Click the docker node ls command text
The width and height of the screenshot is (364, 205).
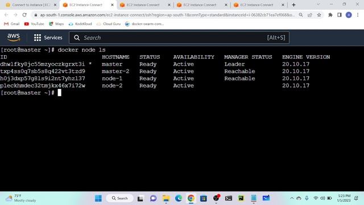[x=81, y=50]
